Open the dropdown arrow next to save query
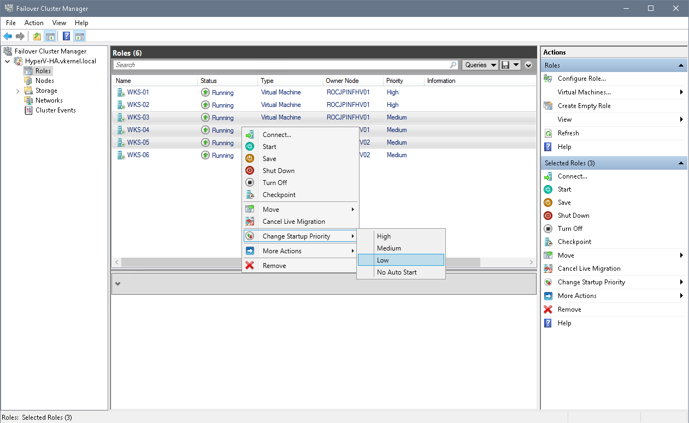 click(516, 65)
